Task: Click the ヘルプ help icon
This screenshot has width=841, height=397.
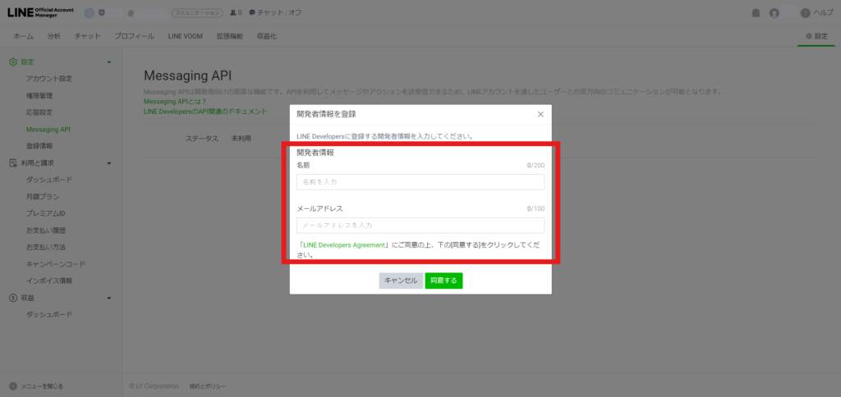Action: pyautogui.click(x=805, y=13)
